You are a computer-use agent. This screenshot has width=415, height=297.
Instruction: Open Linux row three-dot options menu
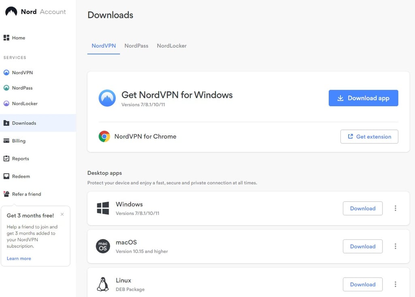396,284
